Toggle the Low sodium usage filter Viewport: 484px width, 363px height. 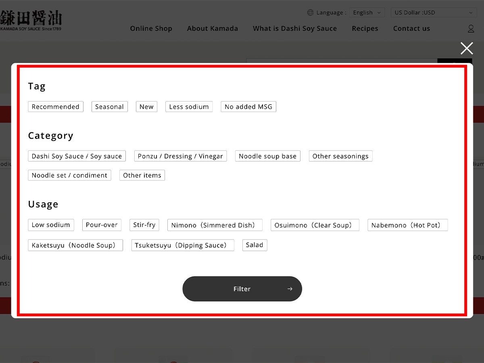(51, 225)
